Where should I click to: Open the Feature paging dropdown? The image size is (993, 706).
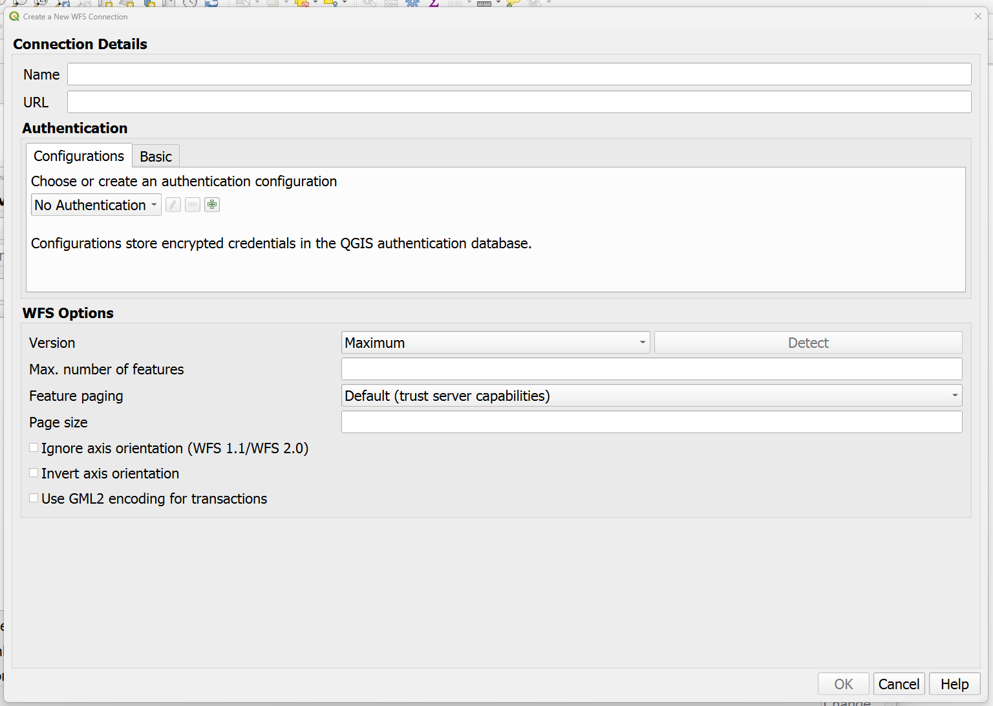tap(651, 395)
